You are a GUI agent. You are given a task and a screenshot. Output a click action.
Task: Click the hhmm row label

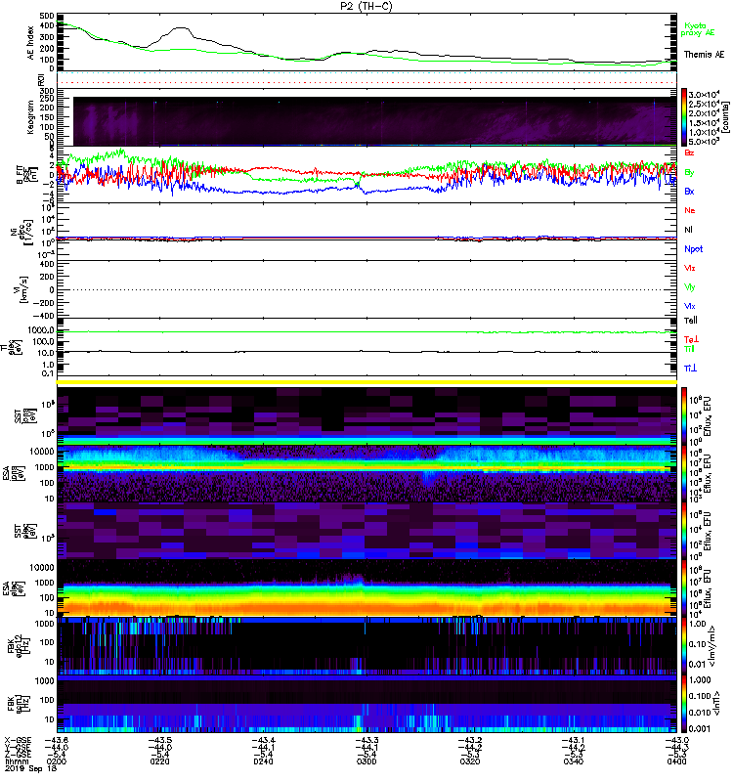pyautogui.click(x=15, y=761)
